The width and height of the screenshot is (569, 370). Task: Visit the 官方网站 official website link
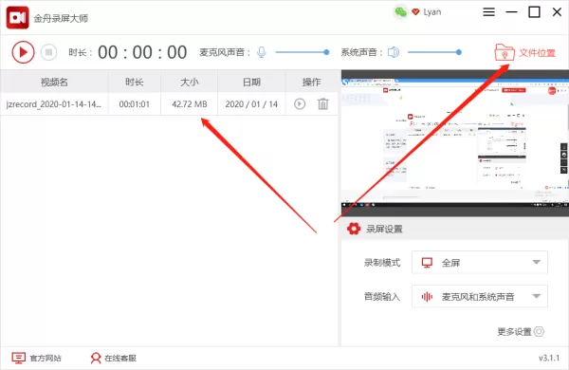click(36, 358)
